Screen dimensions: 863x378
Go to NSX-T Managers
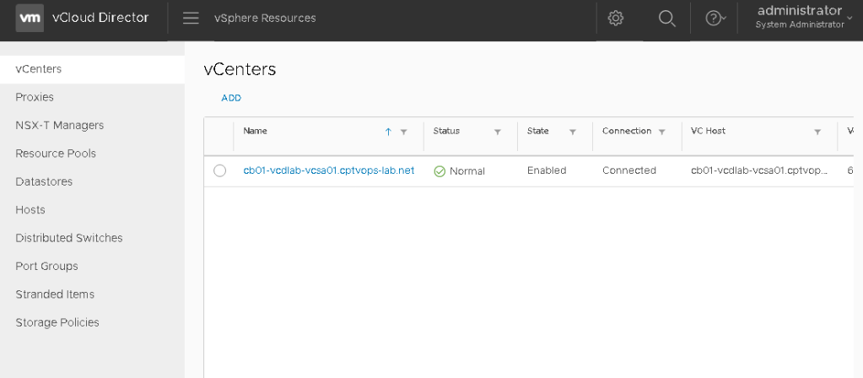click(59, 125)
